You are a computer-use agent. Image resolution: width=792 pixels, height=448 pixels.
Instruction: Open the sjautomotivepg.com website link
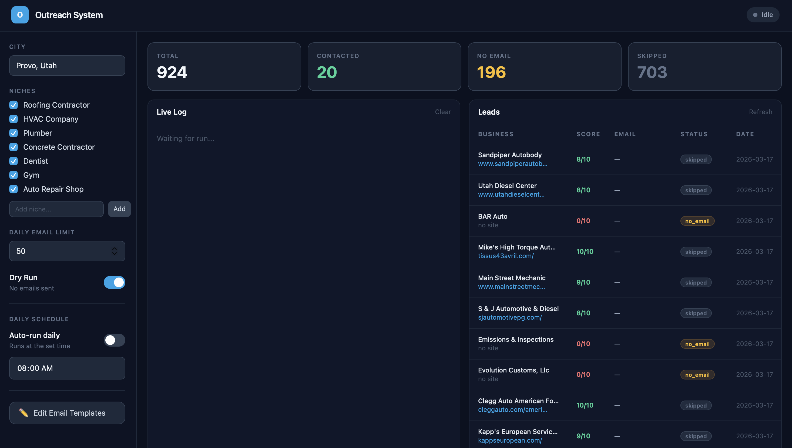pos(510,317)
